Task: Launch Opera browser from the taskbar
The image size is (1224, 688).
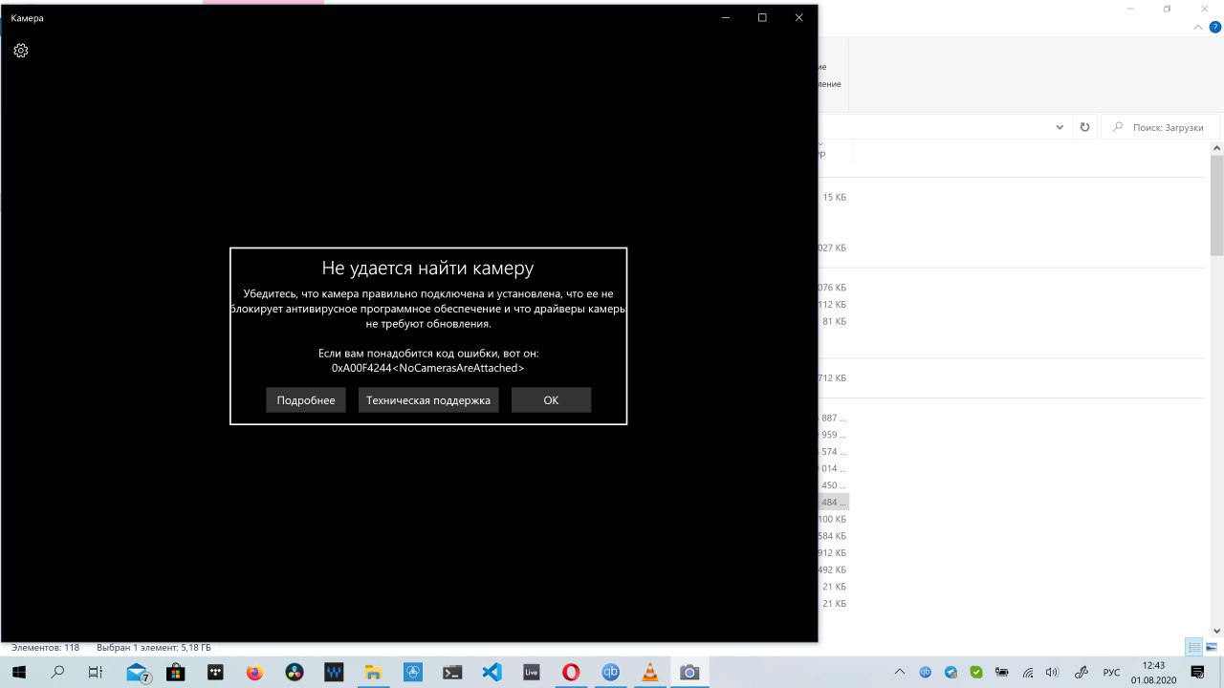Action: (571, 672)
